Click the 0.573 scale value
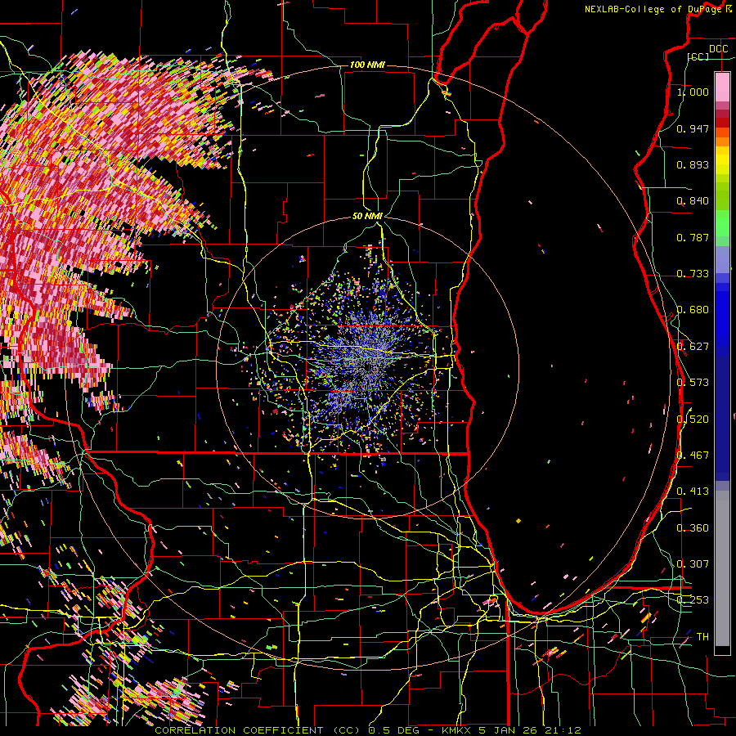The width and height of the screenshot is (736, 736). coord(693,383)
